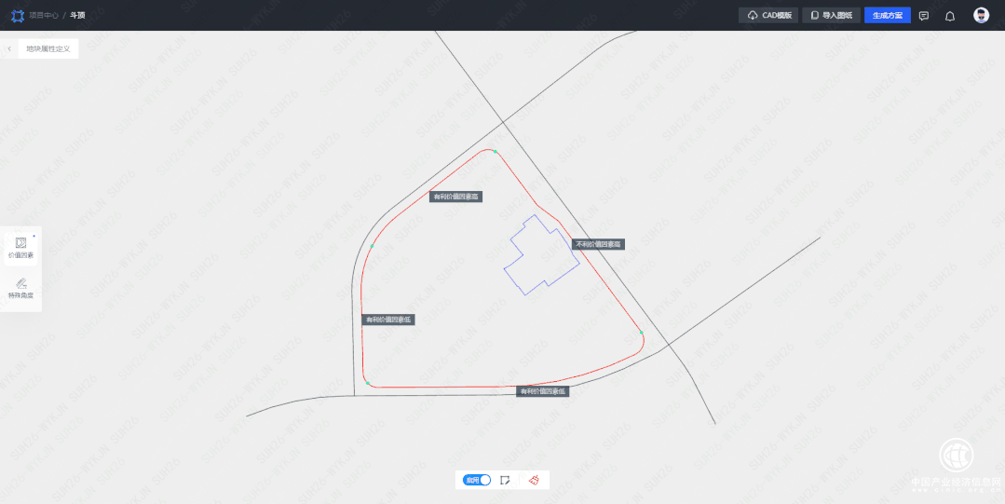Select the 价值因素 tool in sidebar
This screenshot has width=1005, height=504.
point(20,247)
